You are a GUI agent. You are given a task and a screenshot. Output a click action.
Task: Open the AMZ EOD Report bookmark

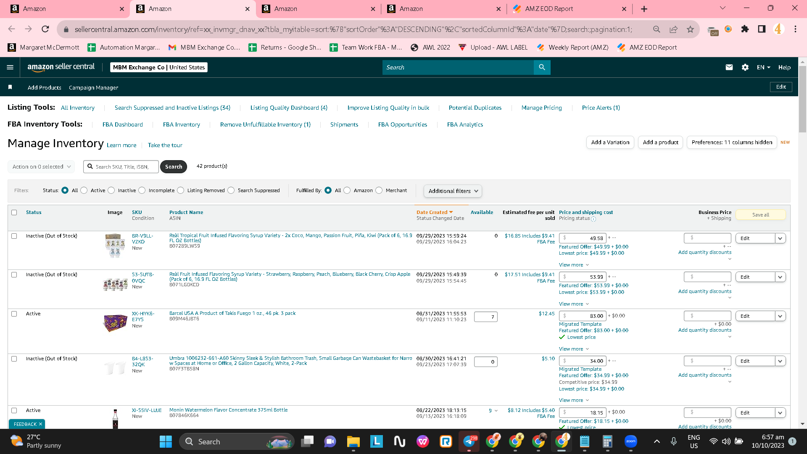coord(647,48)
